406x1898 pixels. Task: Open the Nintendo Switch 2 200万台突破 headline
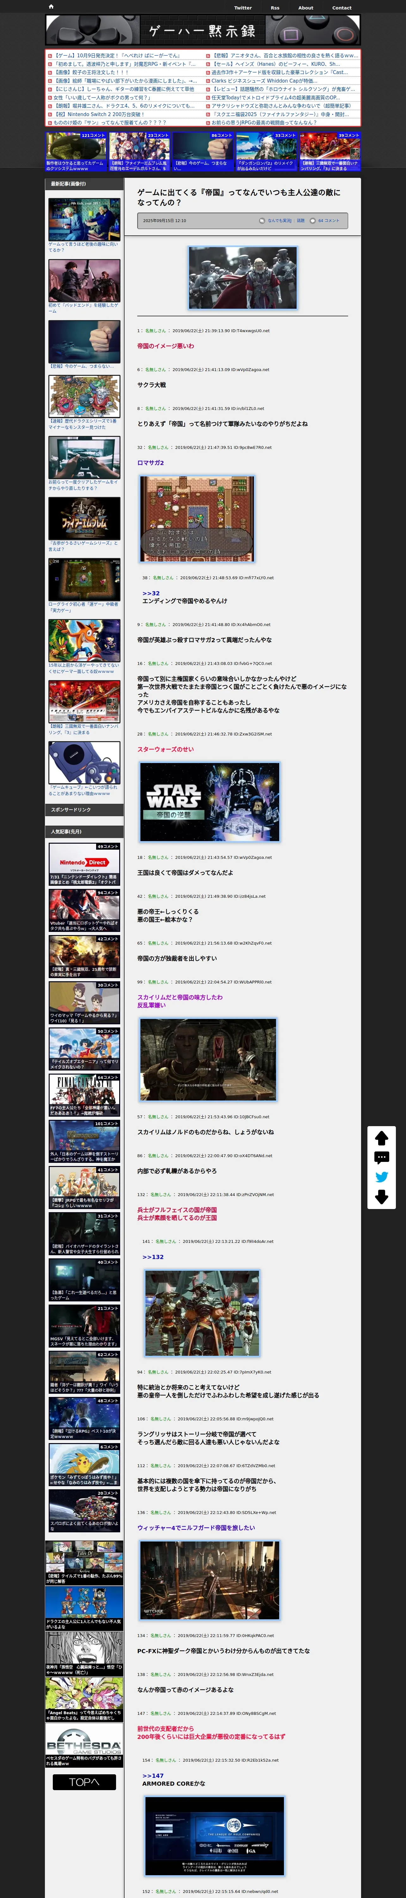(x=100, y=114)
